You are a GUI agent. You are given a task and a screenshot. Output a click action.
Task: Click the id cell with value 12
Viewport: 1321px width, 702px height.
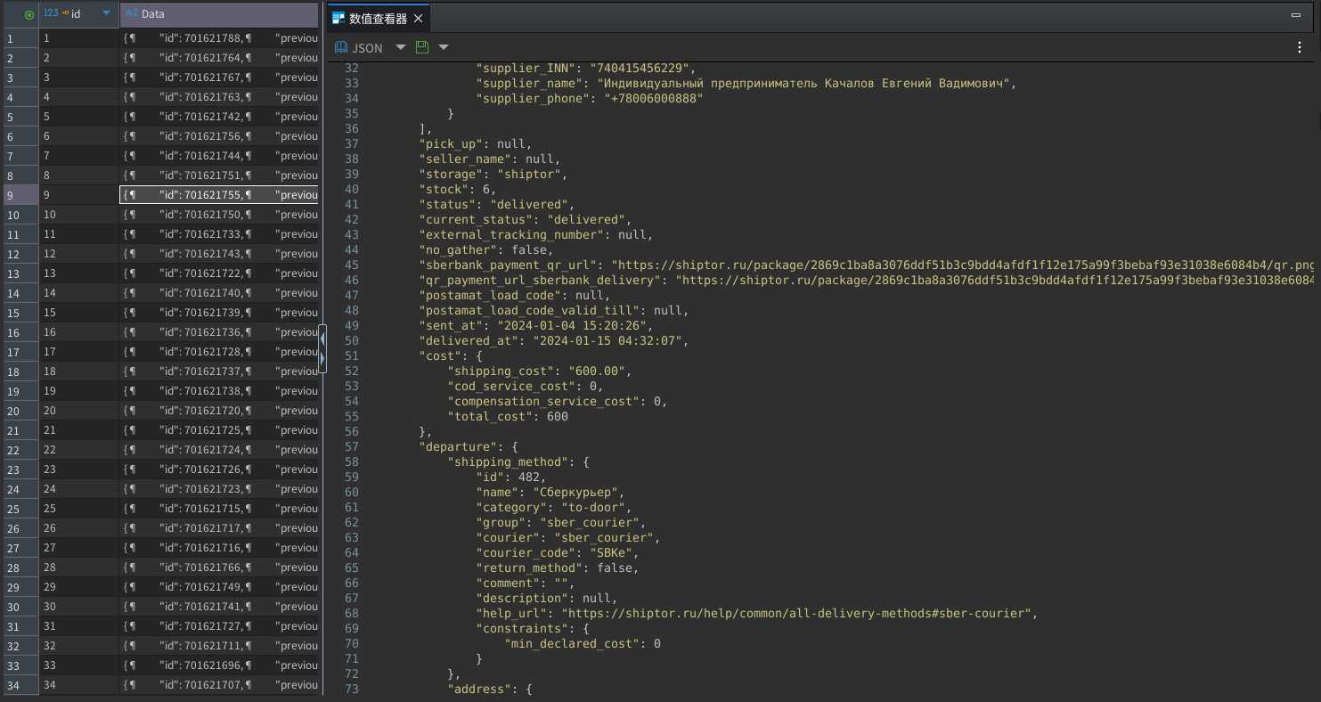78,254
